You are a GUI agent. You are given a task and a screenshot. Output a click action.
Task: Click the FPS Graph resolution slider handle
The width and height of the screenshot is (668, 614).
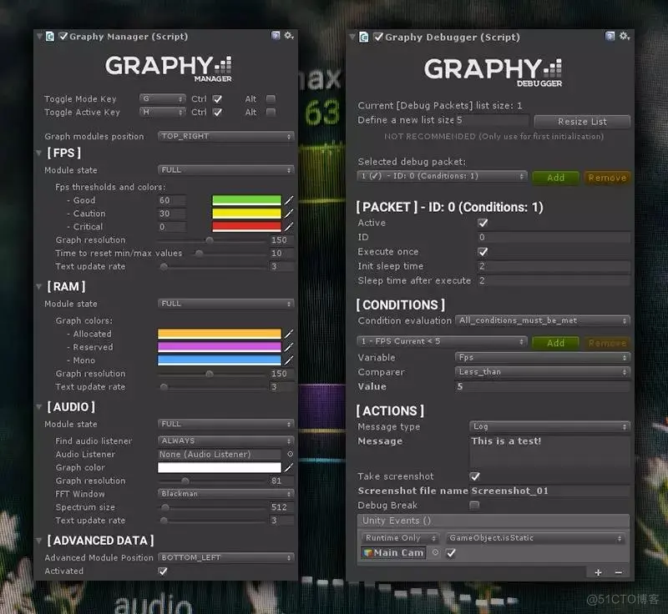(x=210, y=240)
